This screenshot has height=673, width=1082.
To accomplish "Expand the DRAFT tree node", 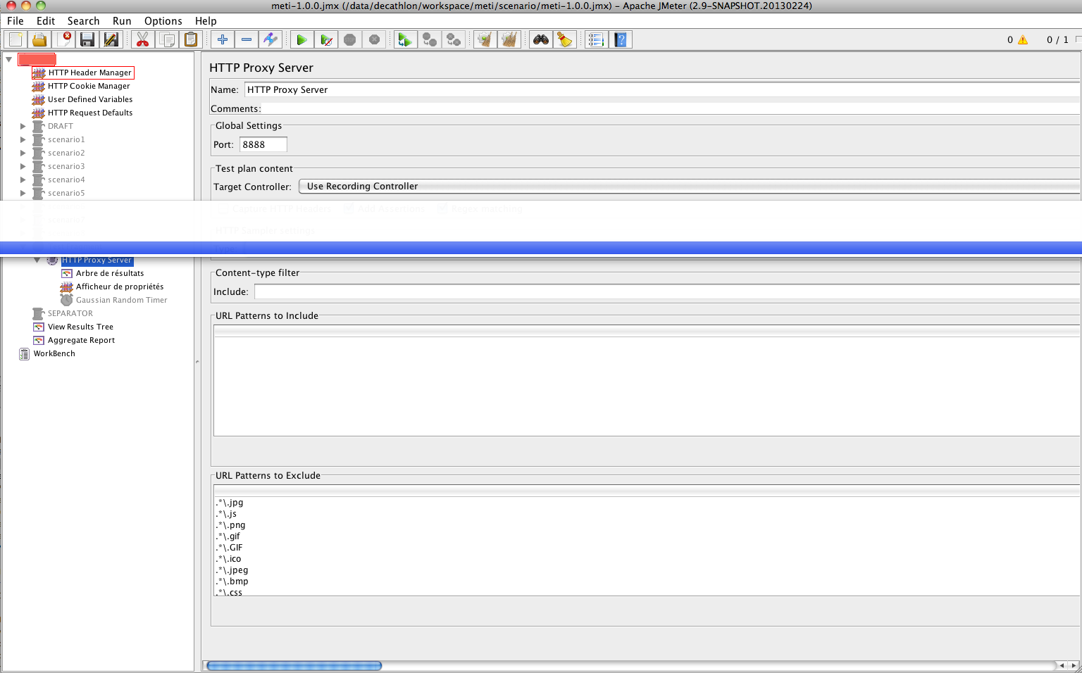I will 23,126.
